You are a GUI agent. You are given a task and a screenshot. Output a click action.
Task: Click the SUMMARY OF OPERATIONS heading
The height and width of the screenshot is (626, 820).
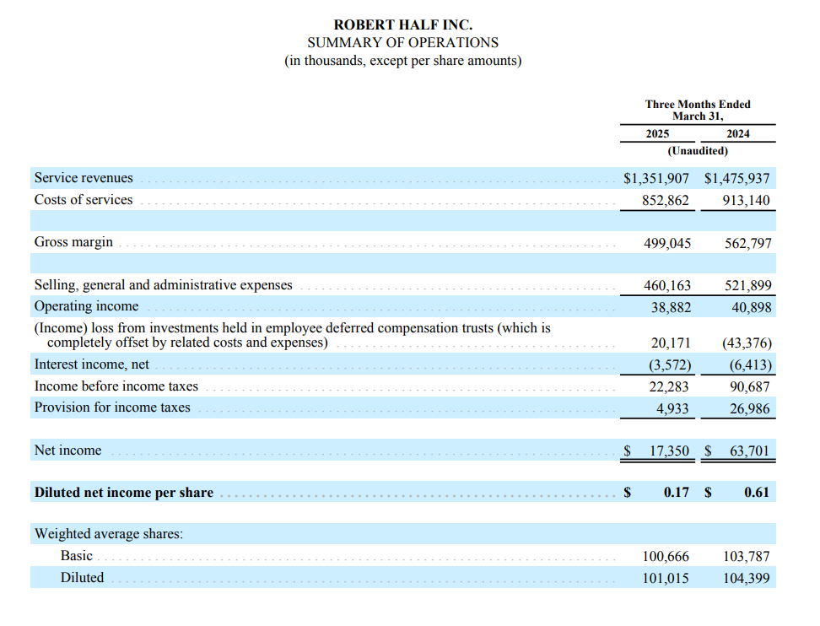(x=402, y=42)
